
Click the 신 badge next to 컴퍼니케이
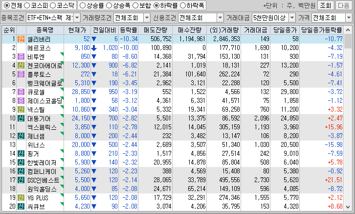click(21, 171)
